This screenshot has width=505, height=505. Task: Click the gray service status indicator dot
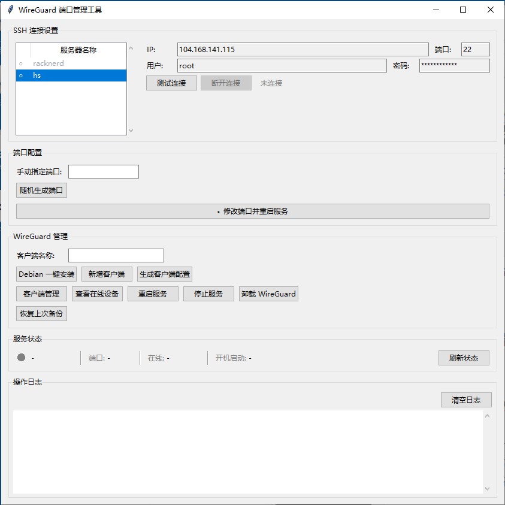(x=21, y=357)
